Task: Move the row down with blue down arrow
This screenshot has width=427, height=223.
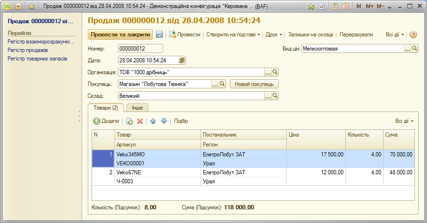Action: coord(164,121)
